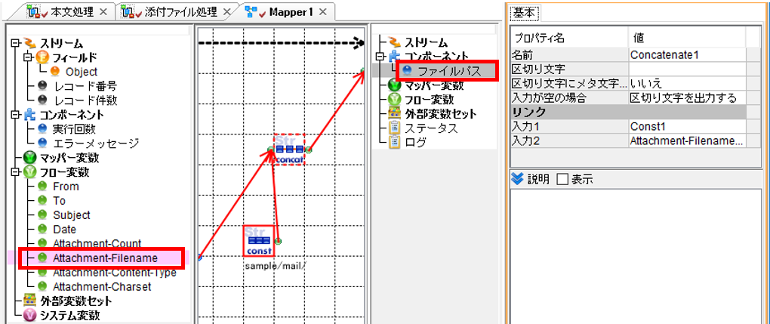Image resolution: width=770 pixels, height=324 pixels.
Task: Click the ストリーム icon in left tree
Action: coord(32,43)
